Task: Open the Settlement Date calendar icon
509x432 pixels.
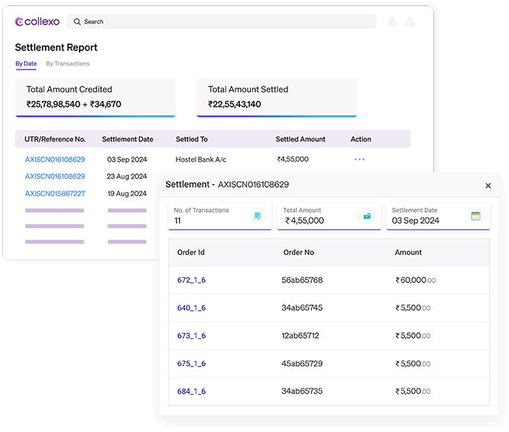Action: point(475,216)
